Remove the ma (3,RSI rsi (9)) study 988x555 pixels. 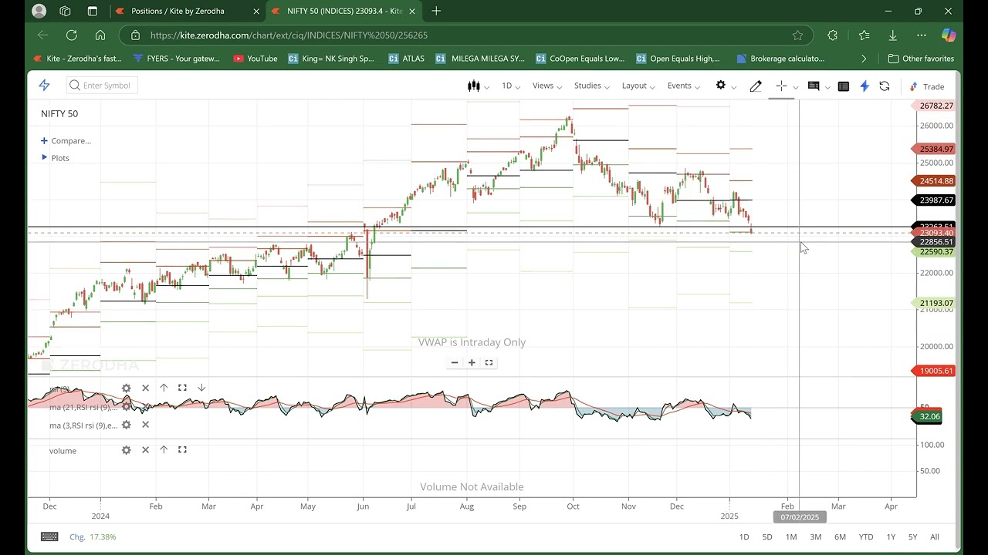coord(145,425)
